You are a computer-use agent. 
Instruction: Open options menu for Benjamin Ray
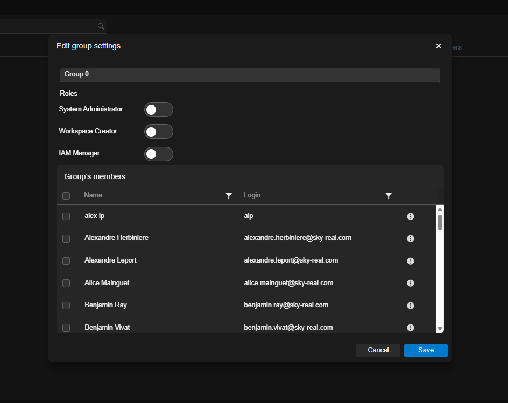pos(411,306)
